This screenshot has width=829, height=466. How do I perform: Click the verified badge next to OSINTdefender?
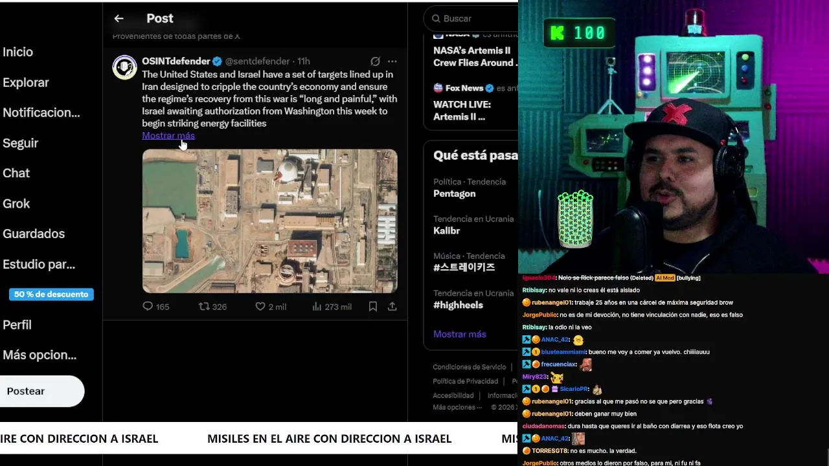[218, 61]
